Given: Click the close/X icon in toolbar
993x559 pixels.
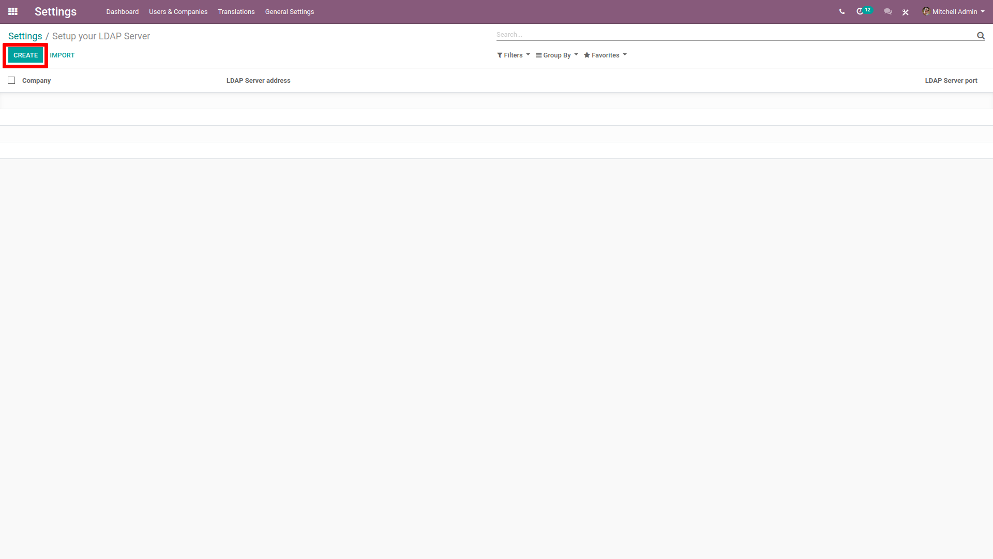Looking at the screenshot, I should click(x=906, y=11).
